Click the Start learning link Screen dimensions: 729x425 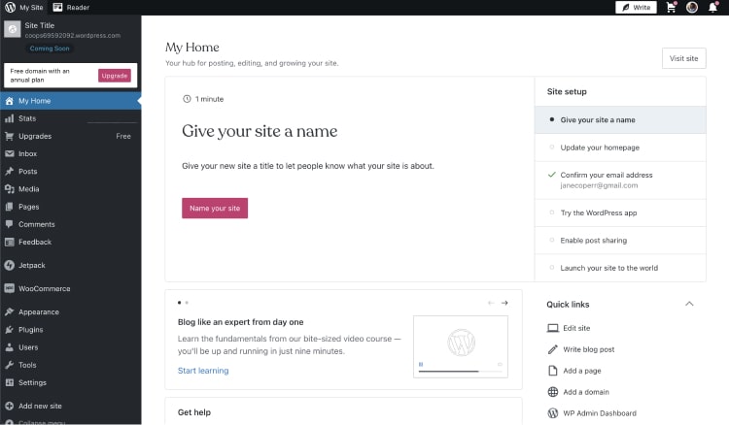(x=203, y=371)
